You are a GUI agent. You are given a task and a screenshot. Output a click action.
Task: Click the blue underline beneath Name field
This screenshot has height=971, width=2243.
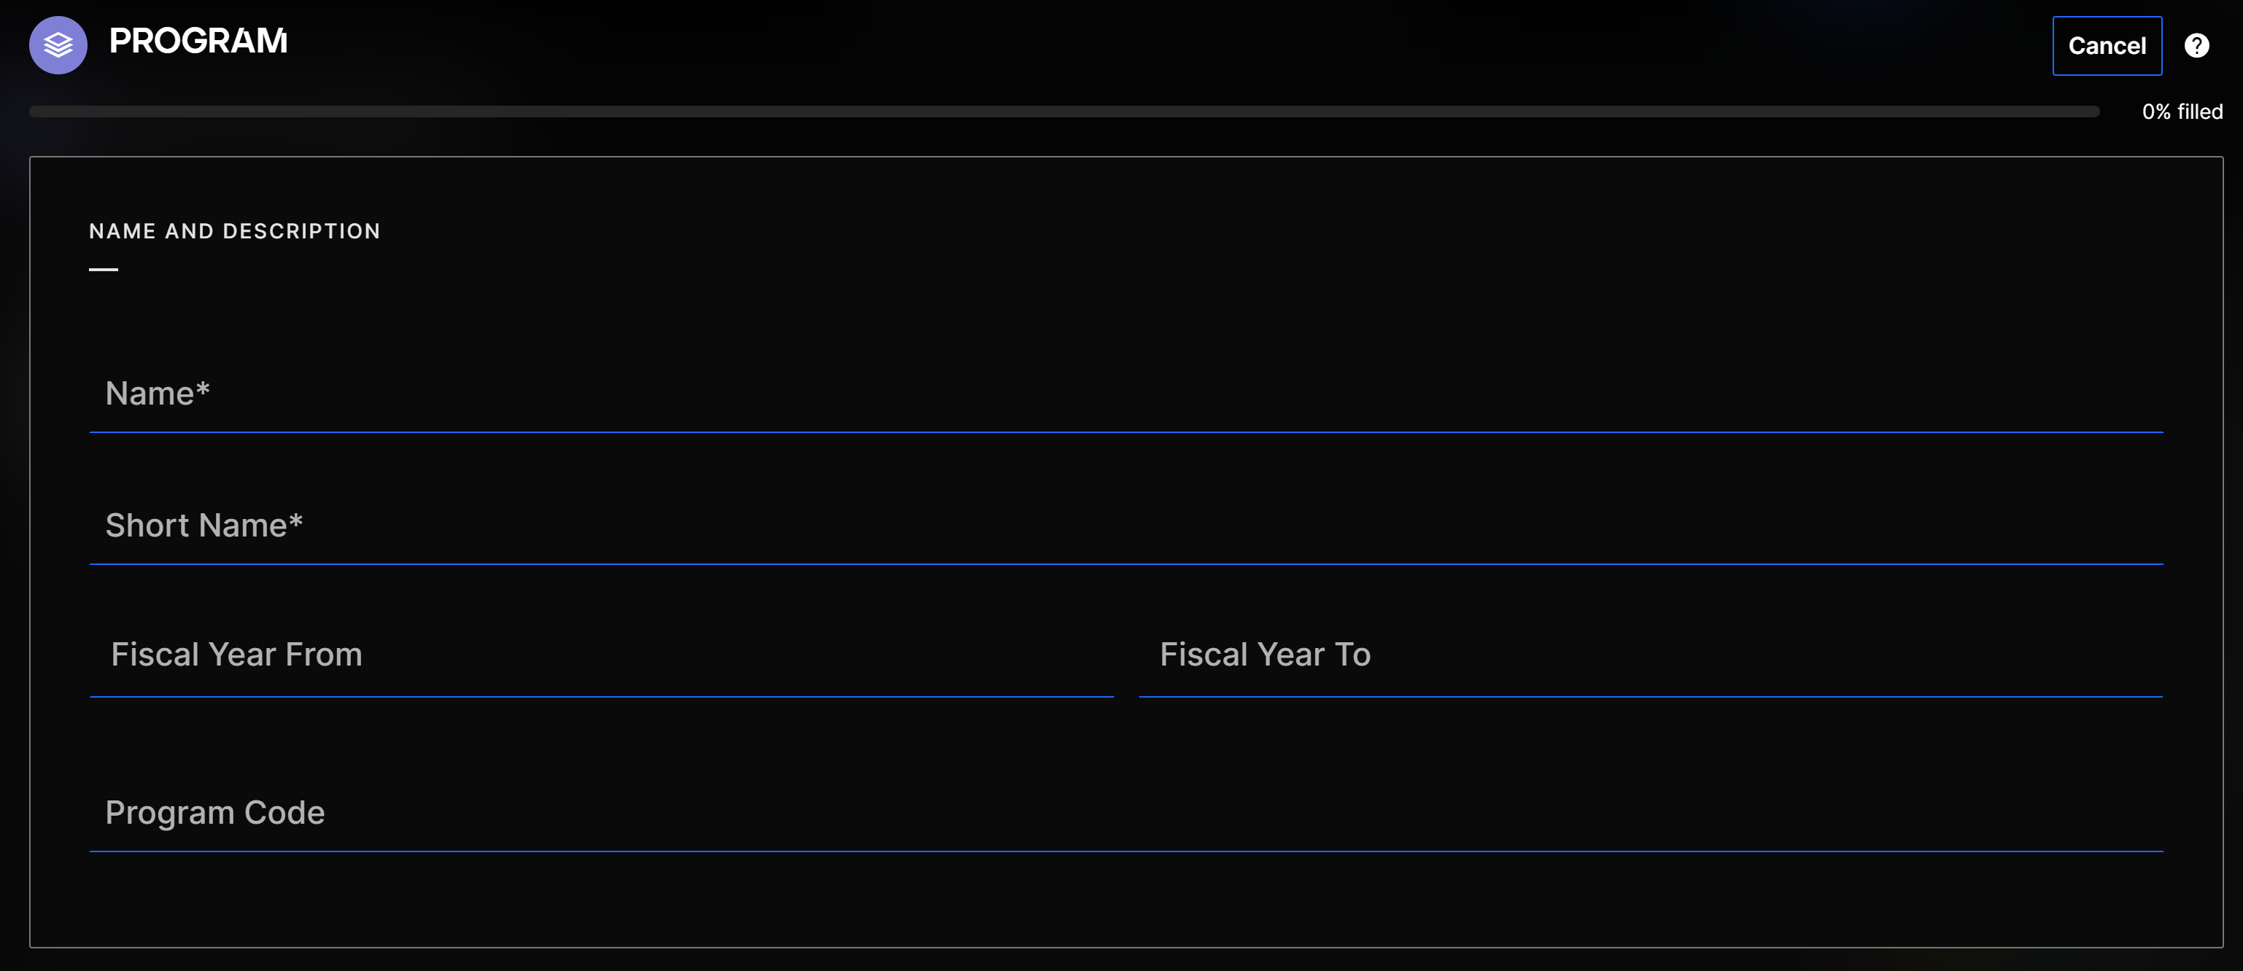tap(1125, 432)
